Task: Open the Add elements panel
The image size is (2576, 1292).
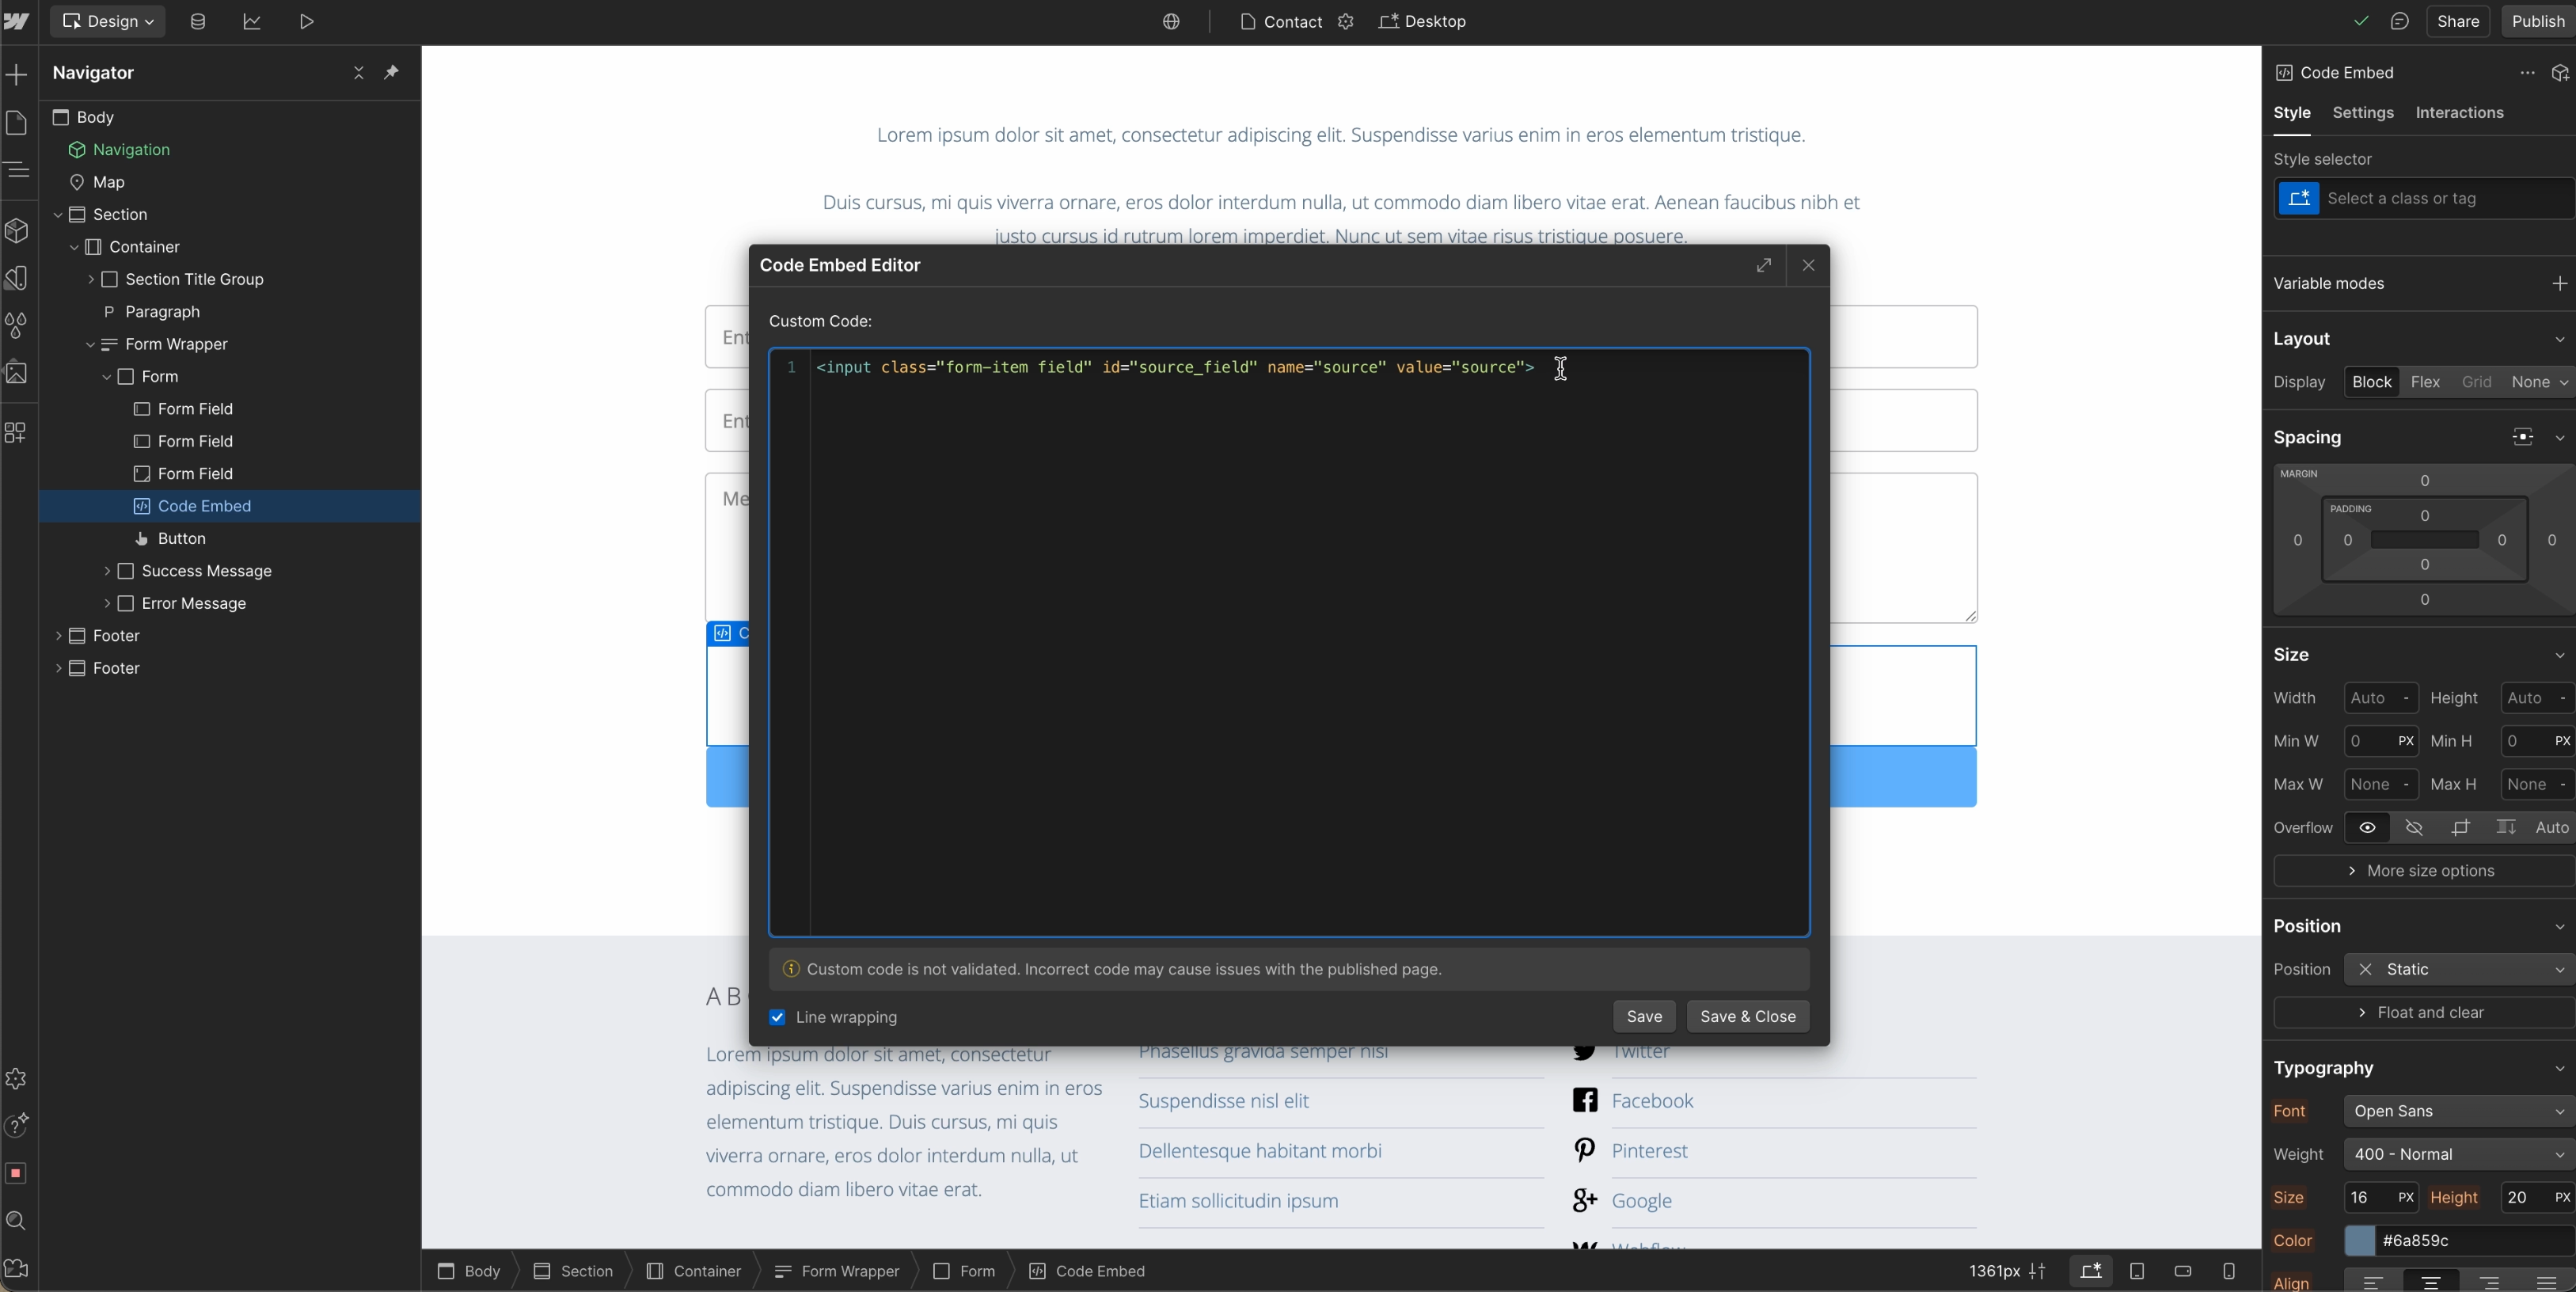Action: (17, 74)
